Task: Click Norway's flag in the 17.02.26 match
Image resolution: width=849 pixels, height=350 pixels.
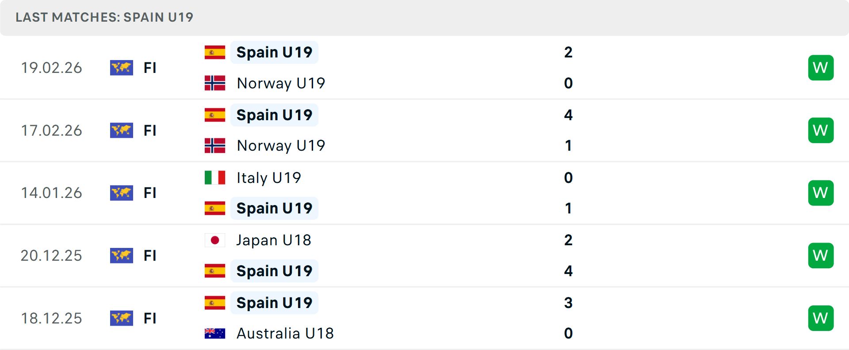Action: (215, 145)
